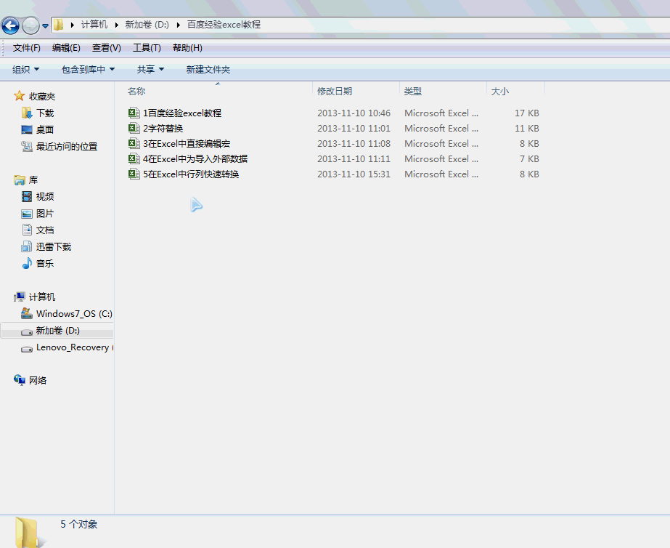Click the 最近访问的位置 icon
The width and height of the screenshot is (670, 548).
pos(27,146)
